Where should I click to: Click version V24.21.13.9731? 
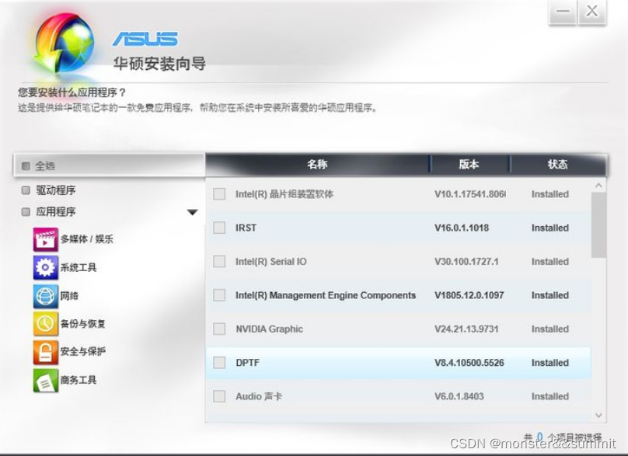point(466,329)
